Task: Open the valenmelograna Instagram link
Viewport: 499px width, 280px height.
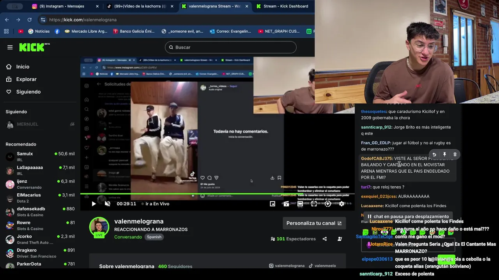Action: tap(287, 266)
